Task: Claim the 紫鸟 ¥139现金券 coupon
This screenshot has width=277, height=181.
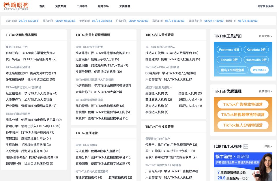Action: pyautogui.click(x=233, y=70)
